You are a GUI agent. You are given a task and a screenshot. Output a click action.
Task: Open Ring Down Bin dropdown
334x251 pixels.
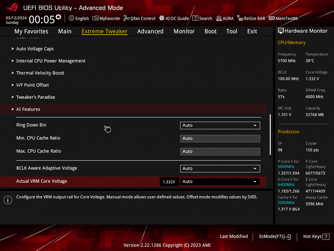coord(220,125)
